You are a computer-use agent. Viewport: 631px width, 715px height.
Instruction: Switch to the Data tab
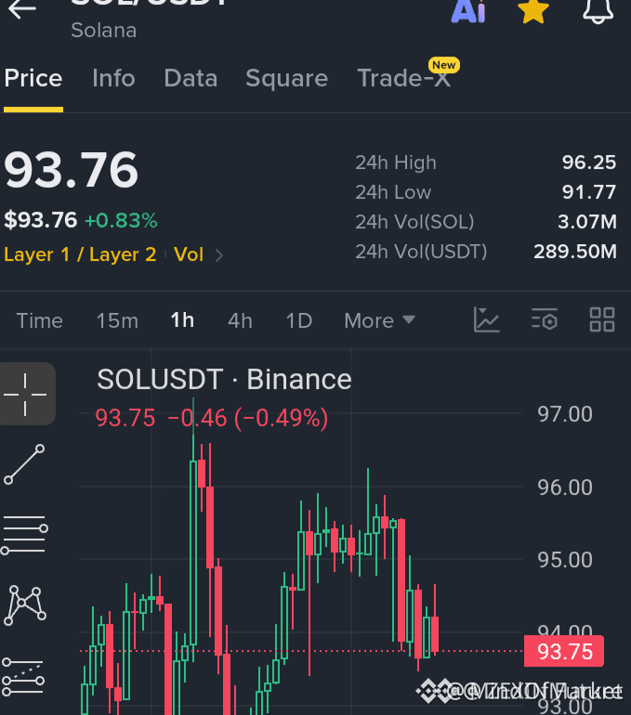tap(191, 78)
